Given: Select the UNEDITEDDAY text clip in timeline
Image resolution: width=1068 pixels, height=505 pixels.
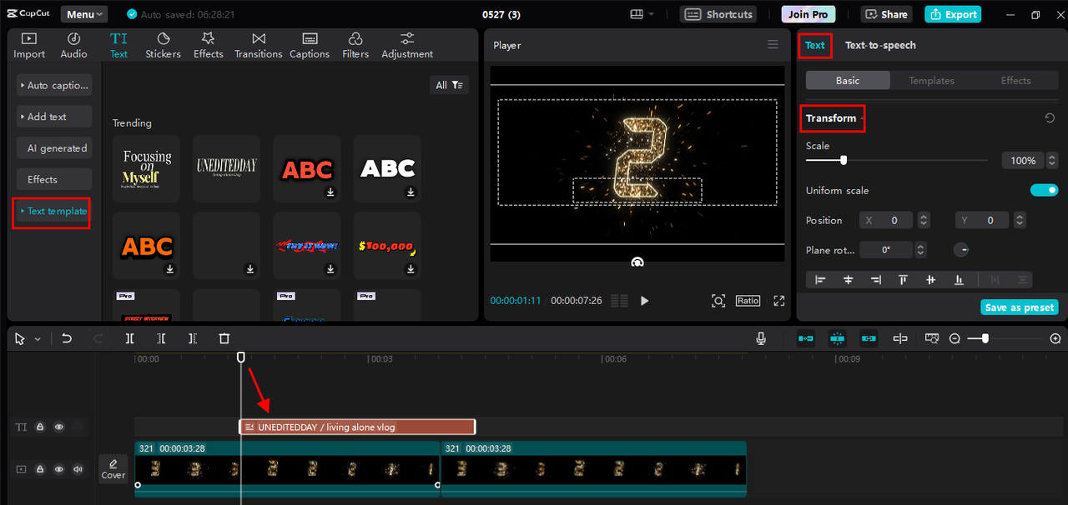Looking at the screenshot, I should point(357,427).
